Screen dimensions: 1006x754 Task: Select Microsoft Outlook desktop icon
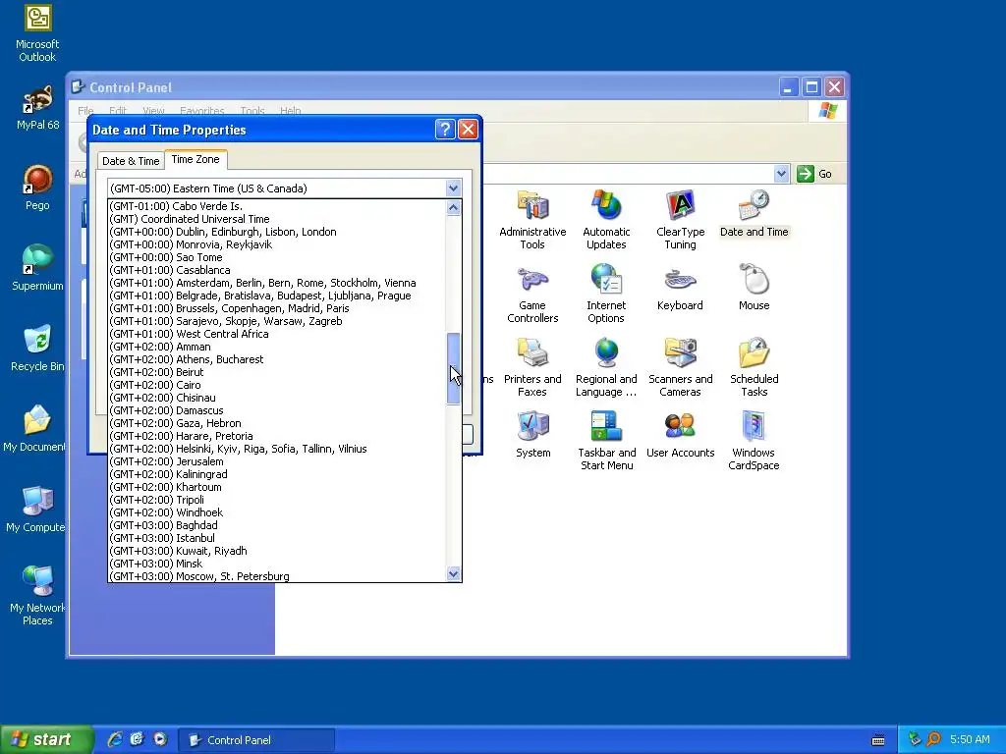(37, 33)
